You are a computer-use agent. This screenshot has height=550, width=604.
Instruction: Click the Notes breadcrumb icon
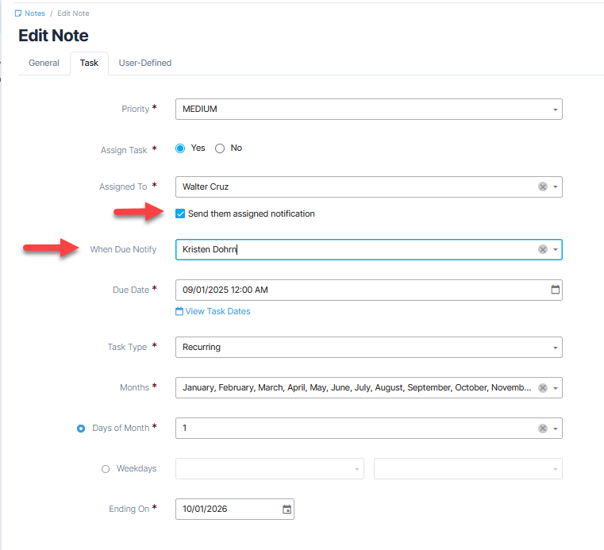[x=18, y=13]
